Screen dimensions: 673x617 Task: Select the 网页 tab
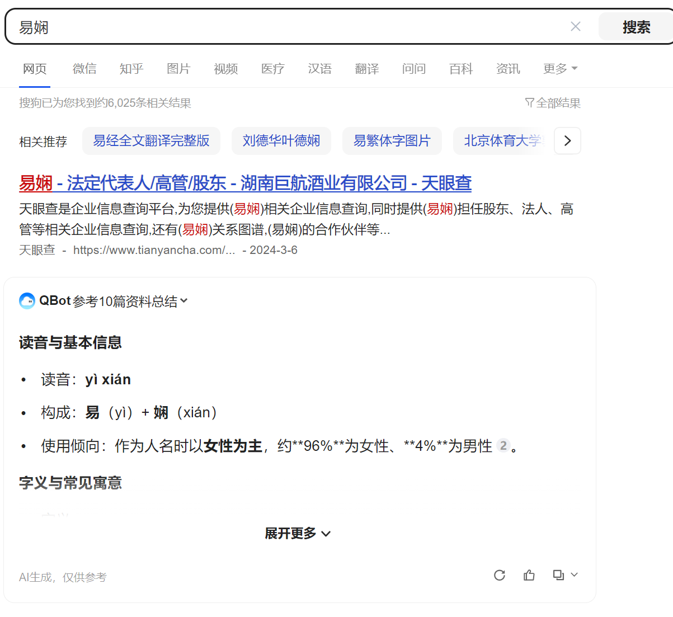(x=35, y=69)
